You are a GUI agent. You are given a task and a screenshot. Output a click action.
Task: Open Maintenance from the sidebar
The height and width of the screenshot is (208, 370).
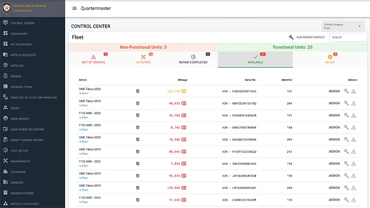coord(21,161)
